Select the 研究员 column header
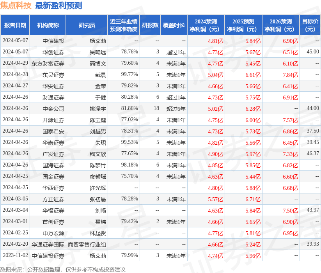The width and height of the screenshot is (321, 273). (x=87, y=25)
